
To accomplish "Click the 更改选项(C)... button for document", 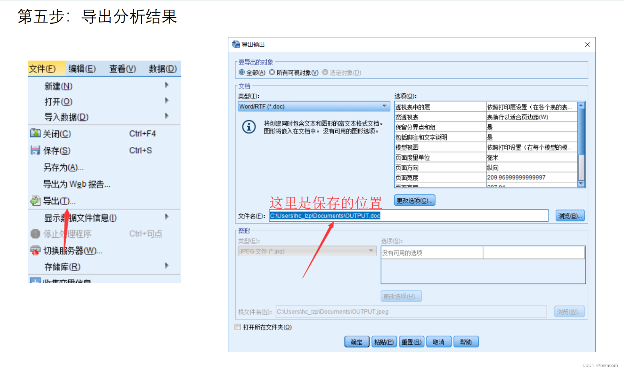I will pyautogui.click(x=415, y=200).
